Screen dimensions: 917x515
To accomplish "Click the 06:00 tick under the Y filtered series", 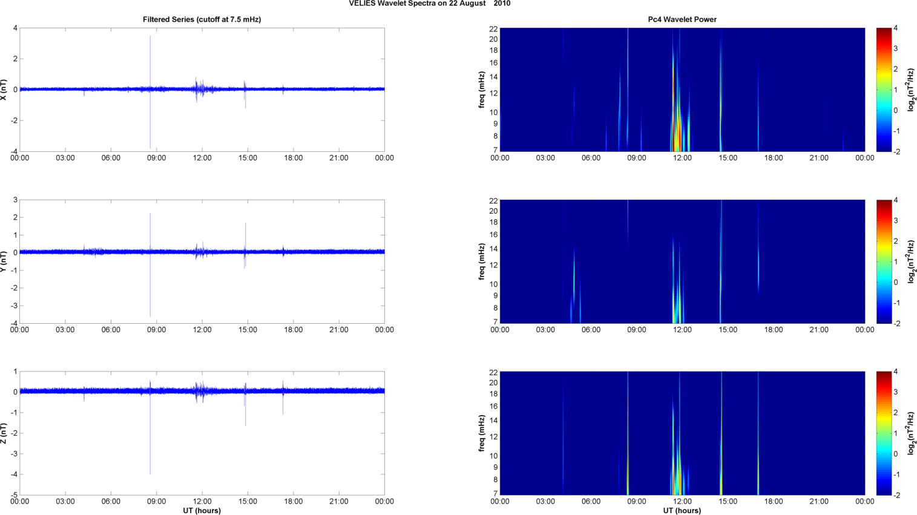I will coord(111,330).
